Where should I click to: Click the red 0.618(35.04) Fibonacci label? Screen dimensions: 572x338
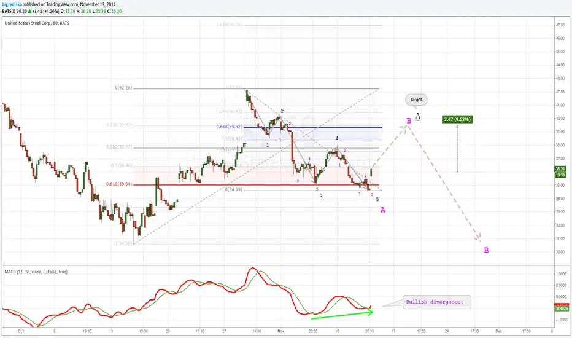[x=119, y=184]
